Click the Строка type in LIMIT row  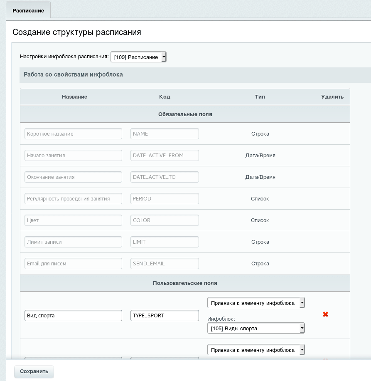pos(260,242)
